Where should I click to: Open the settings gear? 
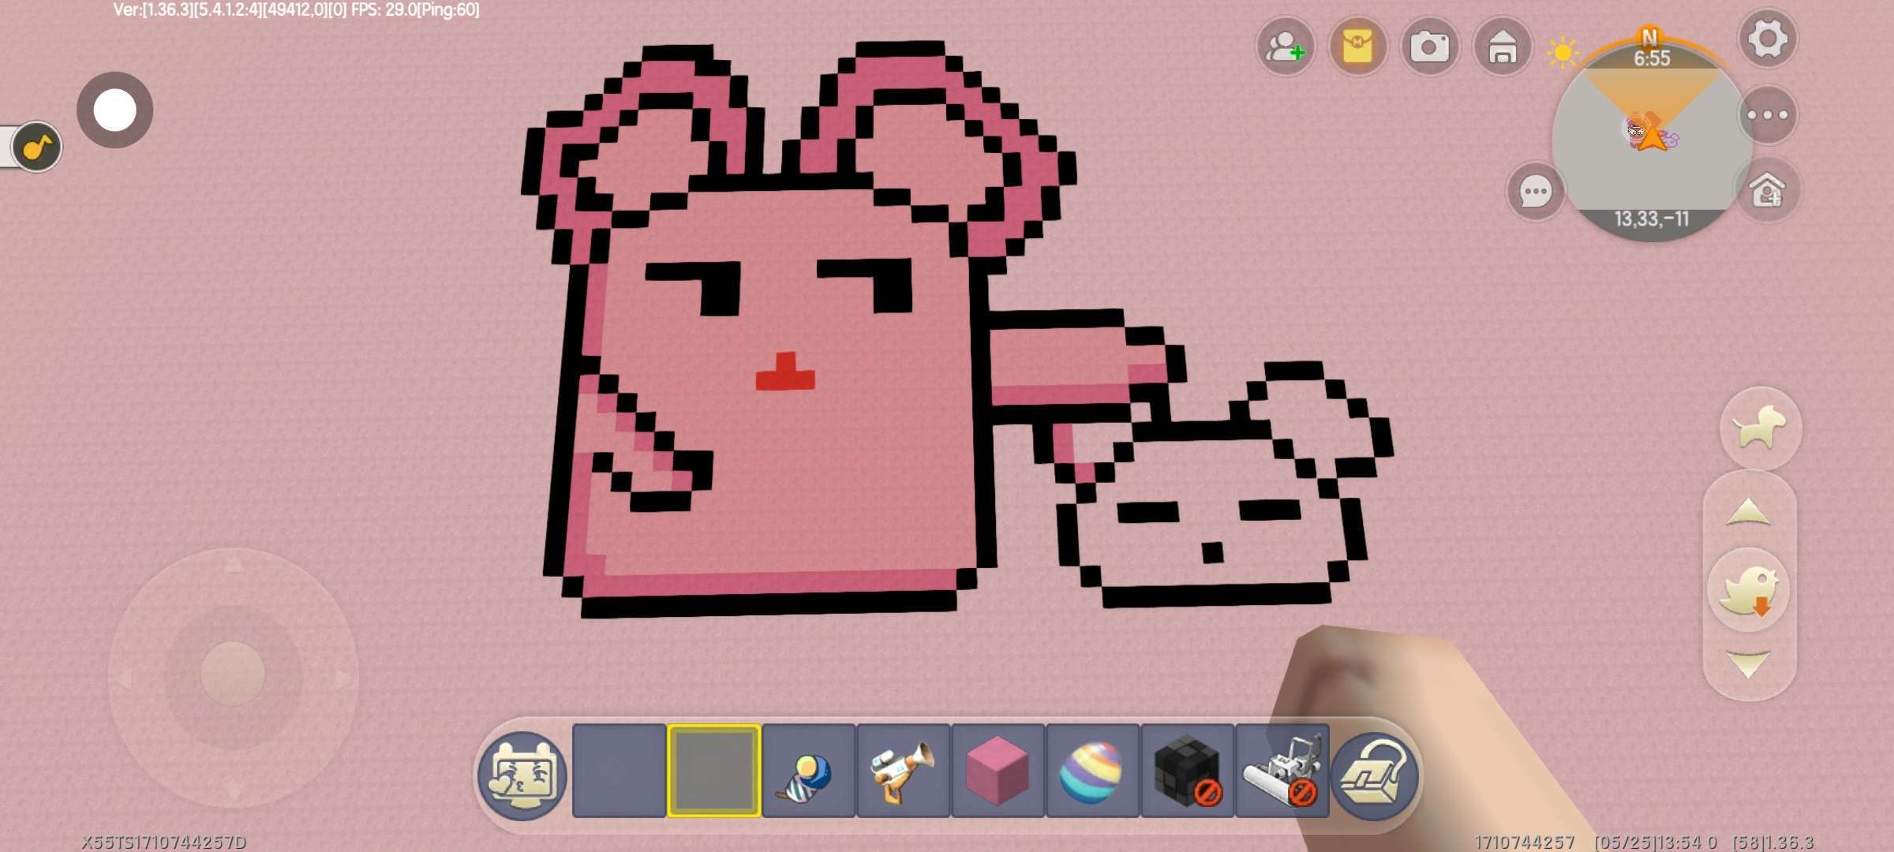(1768, 38)
